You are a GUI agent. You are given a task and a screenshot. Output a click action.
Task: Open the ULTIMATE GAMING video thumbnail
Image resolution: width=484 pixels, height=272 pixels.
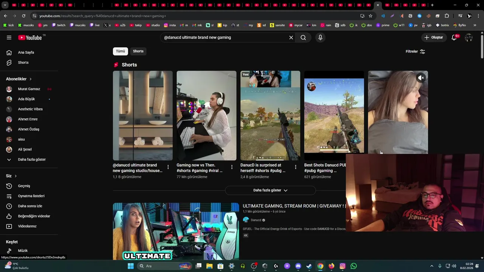(x=176, y=231)
